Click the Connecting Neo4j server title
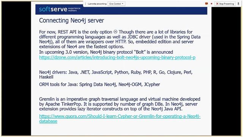The image size is (243, 137). tap(71, 21)
